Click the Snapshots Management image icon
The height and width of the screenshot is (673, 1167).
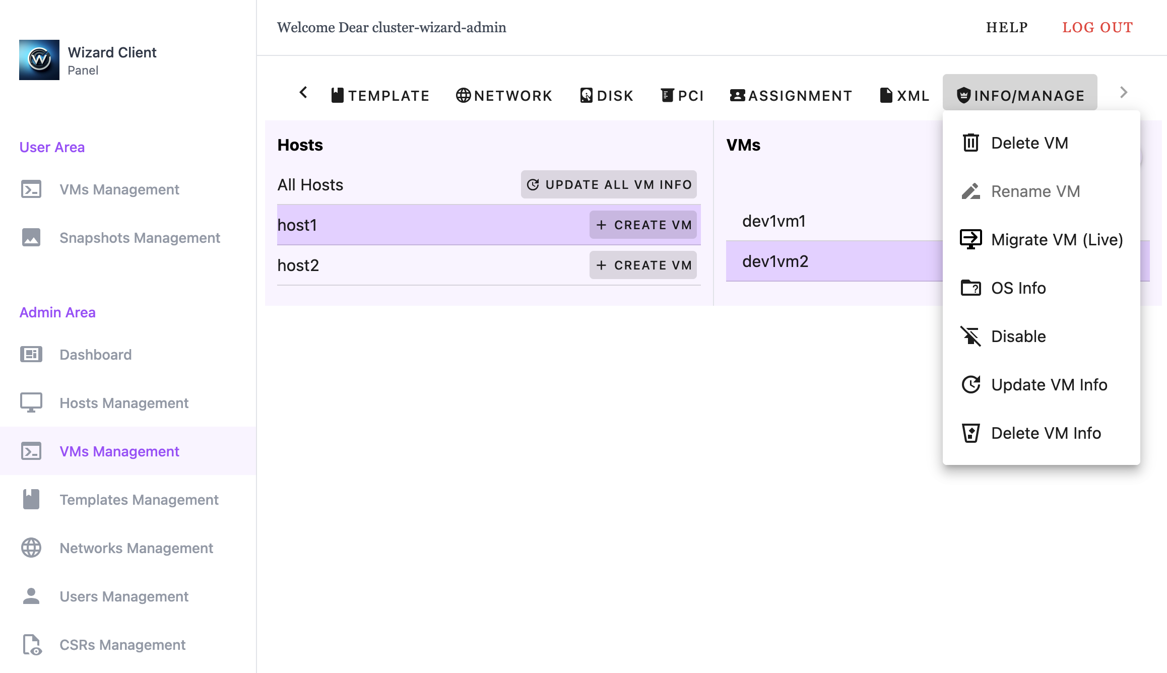click(x=31, y=237)
